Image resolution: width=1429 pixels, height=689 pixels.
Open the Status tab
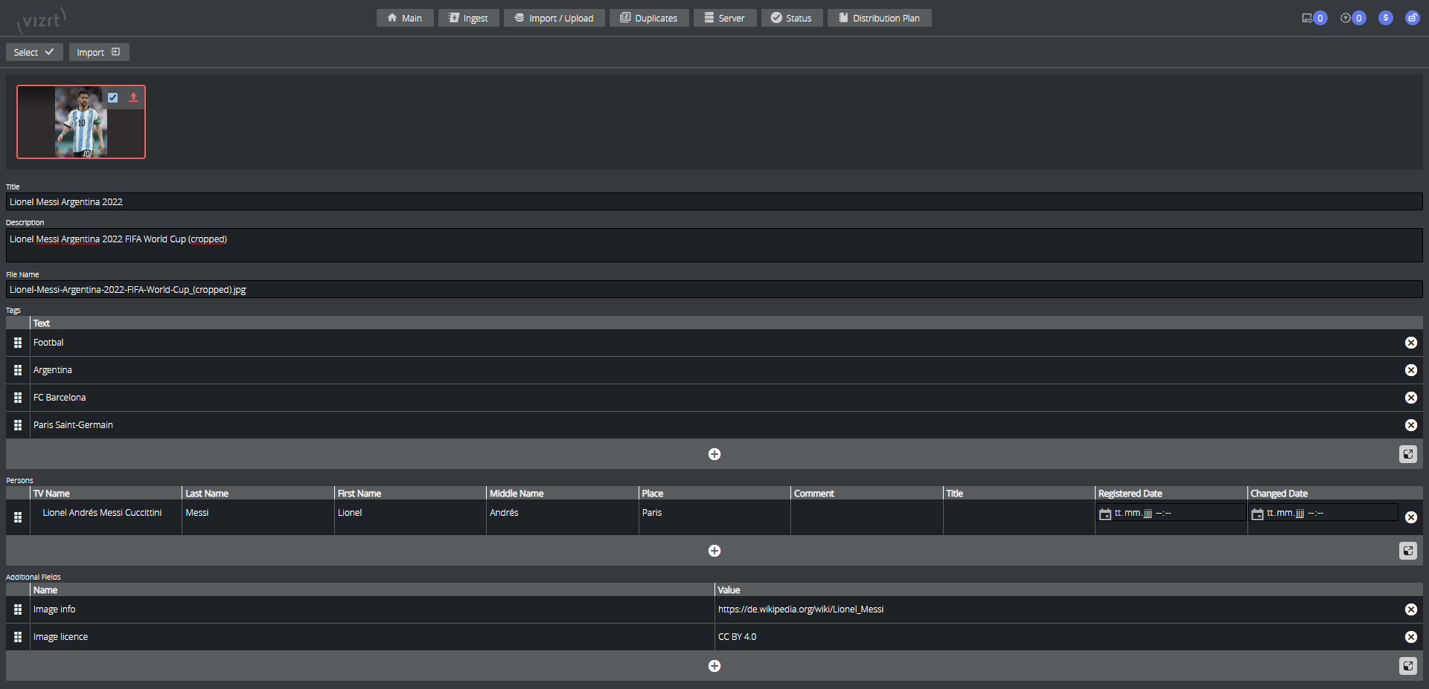792,18
